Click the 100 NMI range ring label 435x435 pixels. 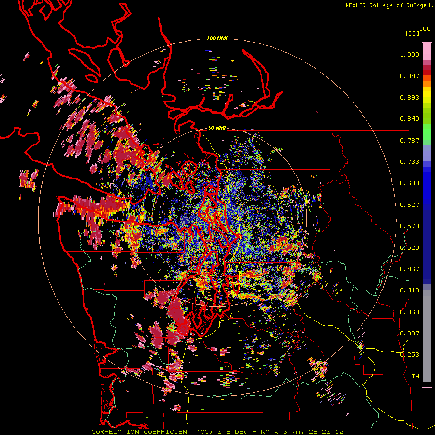(217, 38)
